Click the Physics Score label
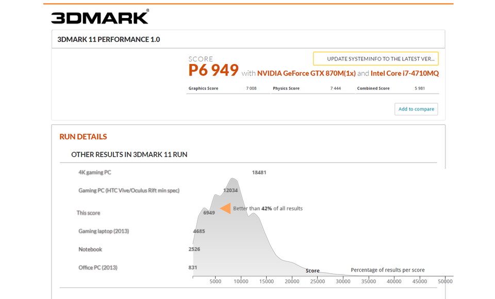495x299 pixels. [x=286, y=88]
